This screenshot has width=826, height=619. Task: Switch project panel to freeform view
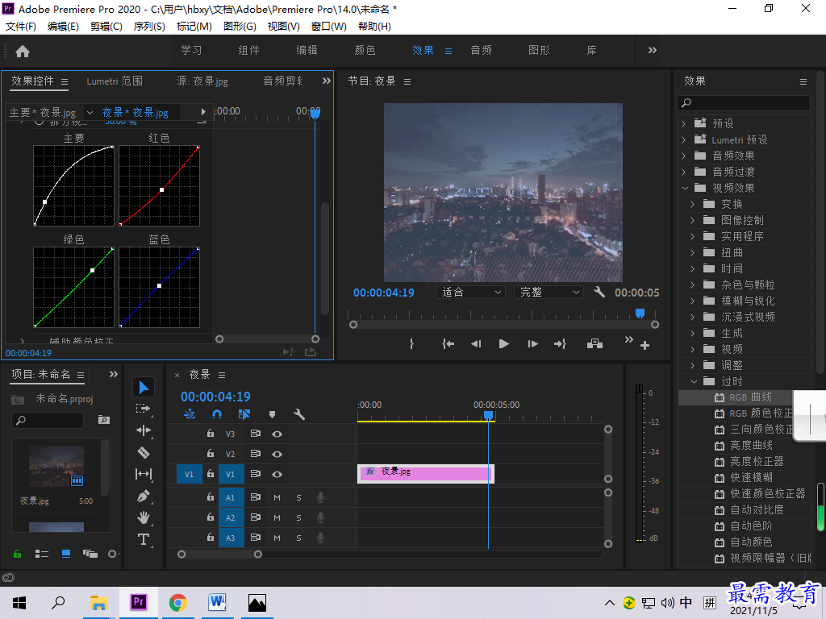90,554
